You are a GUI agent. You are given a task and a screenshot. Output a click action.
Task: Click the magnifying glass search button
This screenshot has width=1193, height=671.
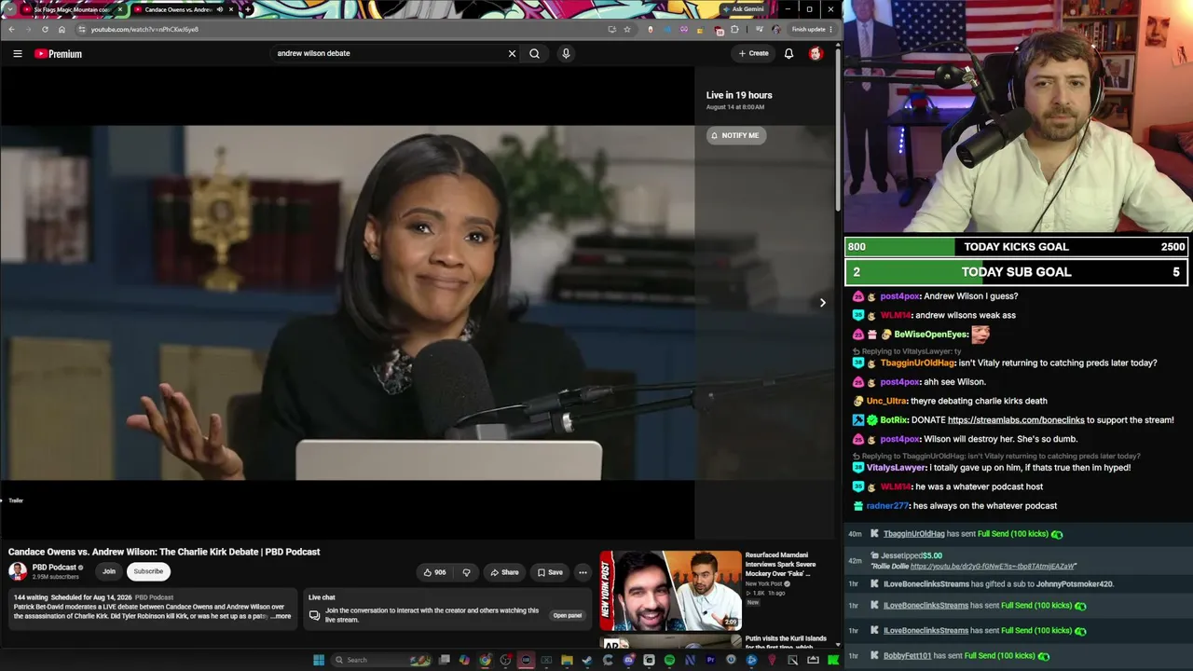point(534,53)
